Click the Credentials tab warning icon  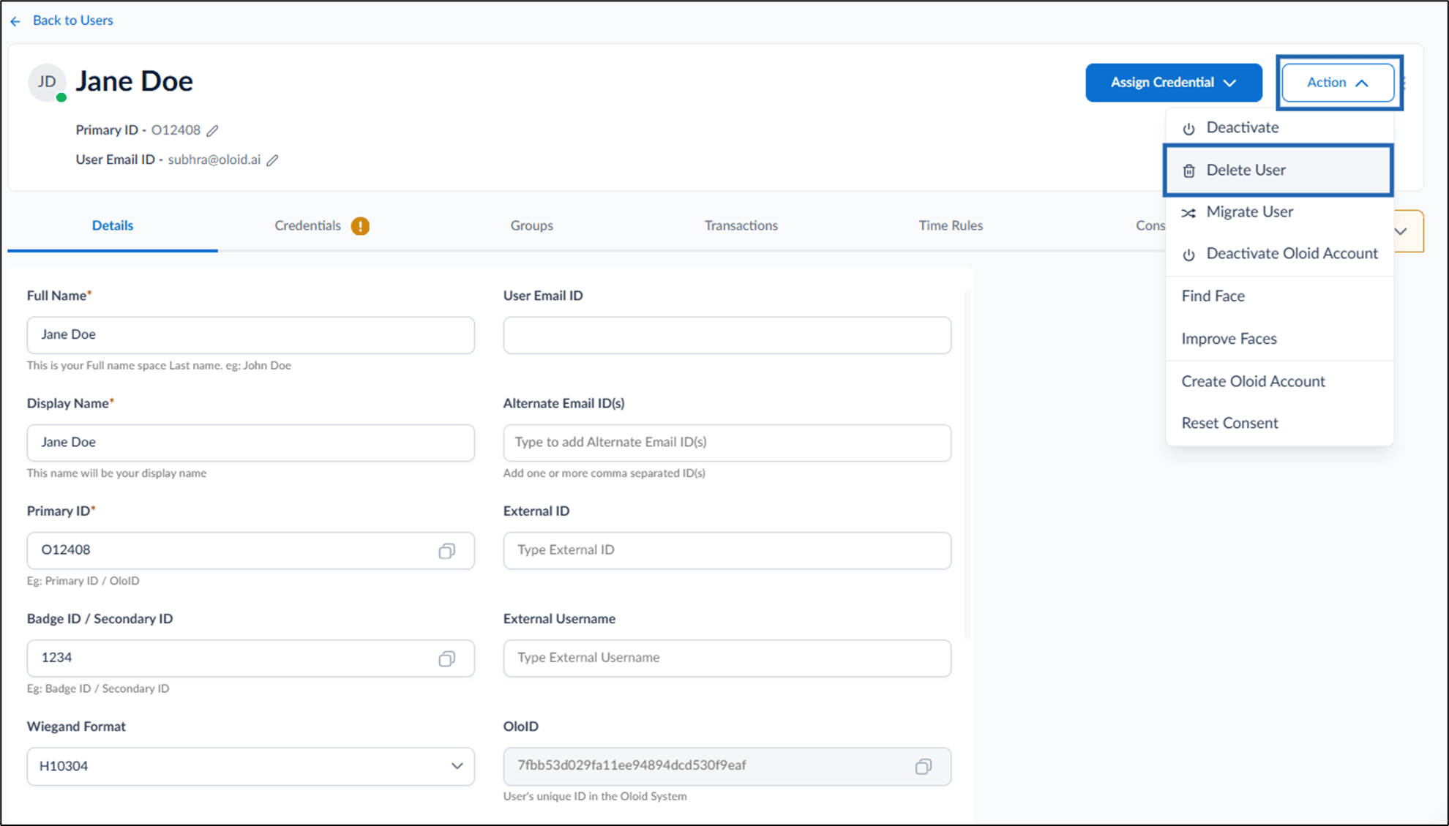[360, 226]
